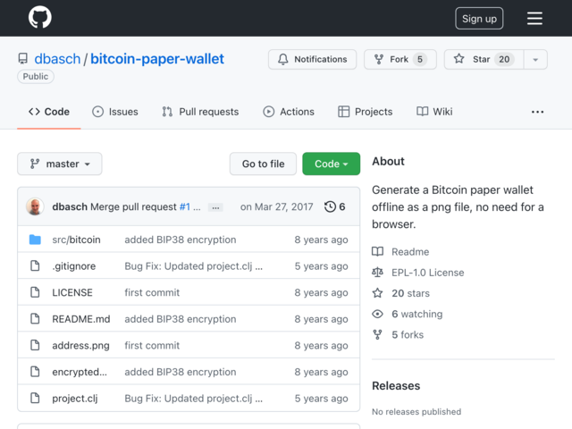Show more tabs via ellipsis icon

pos(537,112)
